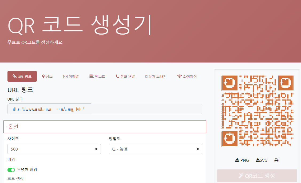Focus the URL 링크 input field
The width and height of the screenshot is (301, 183).
click(105, 109)
